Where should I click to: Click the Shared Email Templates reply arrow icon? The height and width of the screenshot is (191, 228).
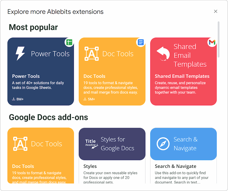click(163, 54)
